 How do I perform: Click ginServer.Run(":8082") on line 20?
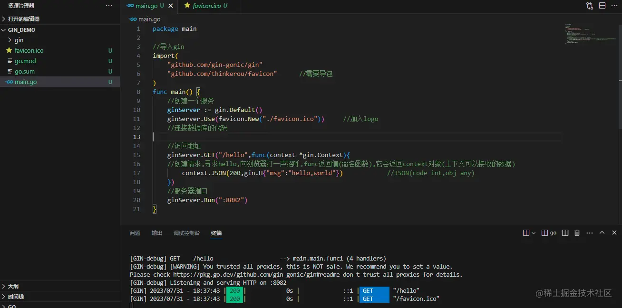click(x=207, y=200)
